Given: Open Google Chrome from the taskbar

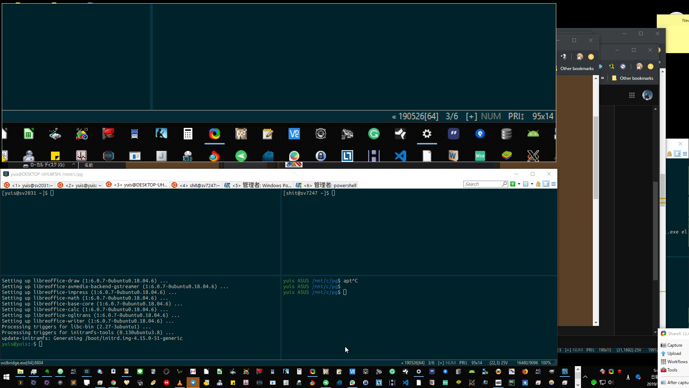Looking at the screenshot, I should (113, 383).
